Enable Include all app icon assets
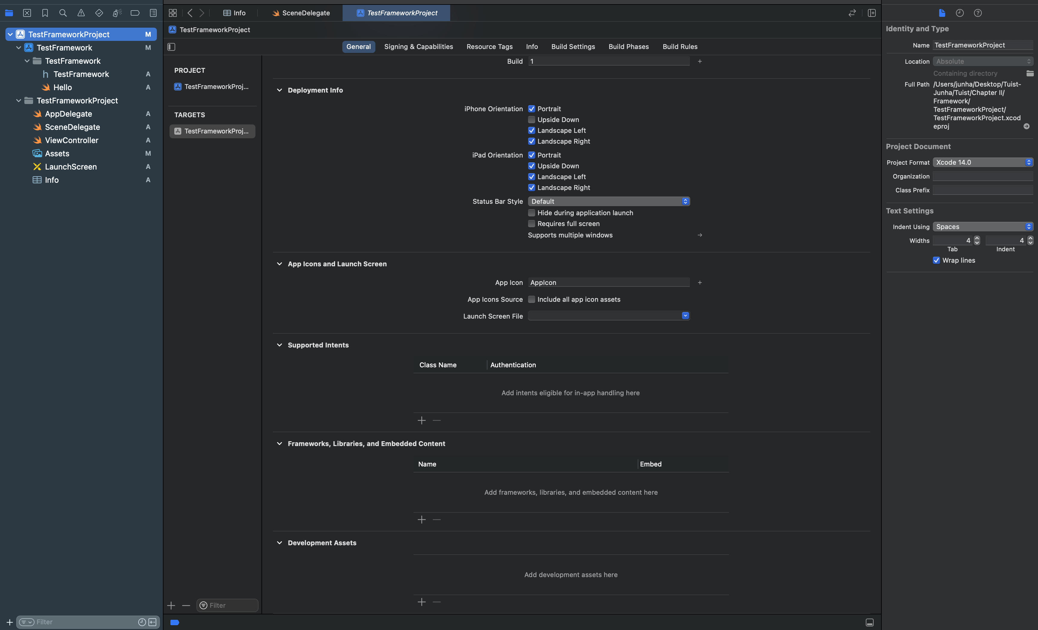Image resolution: width=1038 pixels, height=630 pixels. (532, 299)
